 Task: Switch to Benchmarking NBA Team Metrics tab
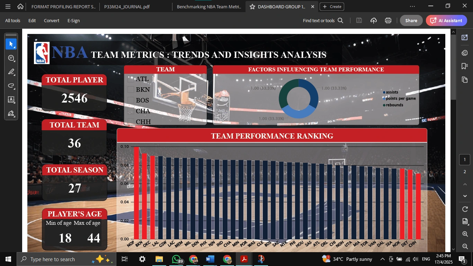[209, 7]
